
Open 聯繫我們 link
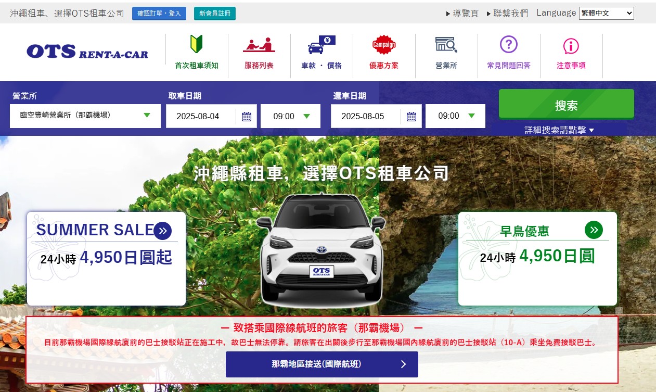point(507,14)
